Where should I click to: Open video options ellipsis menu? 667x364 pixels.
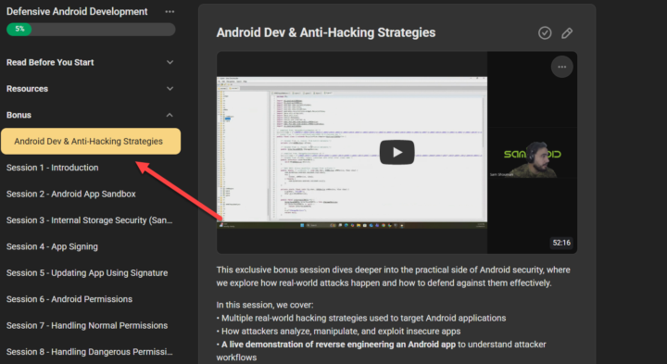point(562,67)
